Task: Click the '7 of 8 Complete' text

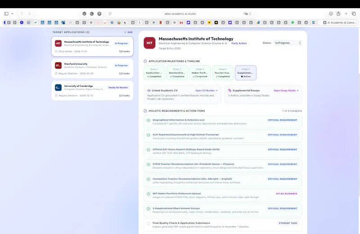Action: coord(292,111)
